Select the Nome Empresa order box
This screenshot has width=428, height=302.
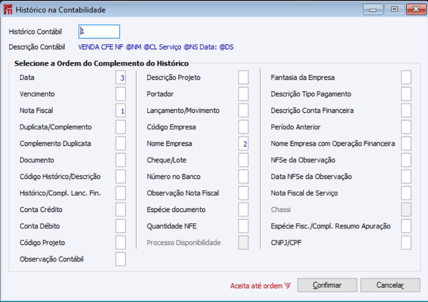(x=243, y=144)
